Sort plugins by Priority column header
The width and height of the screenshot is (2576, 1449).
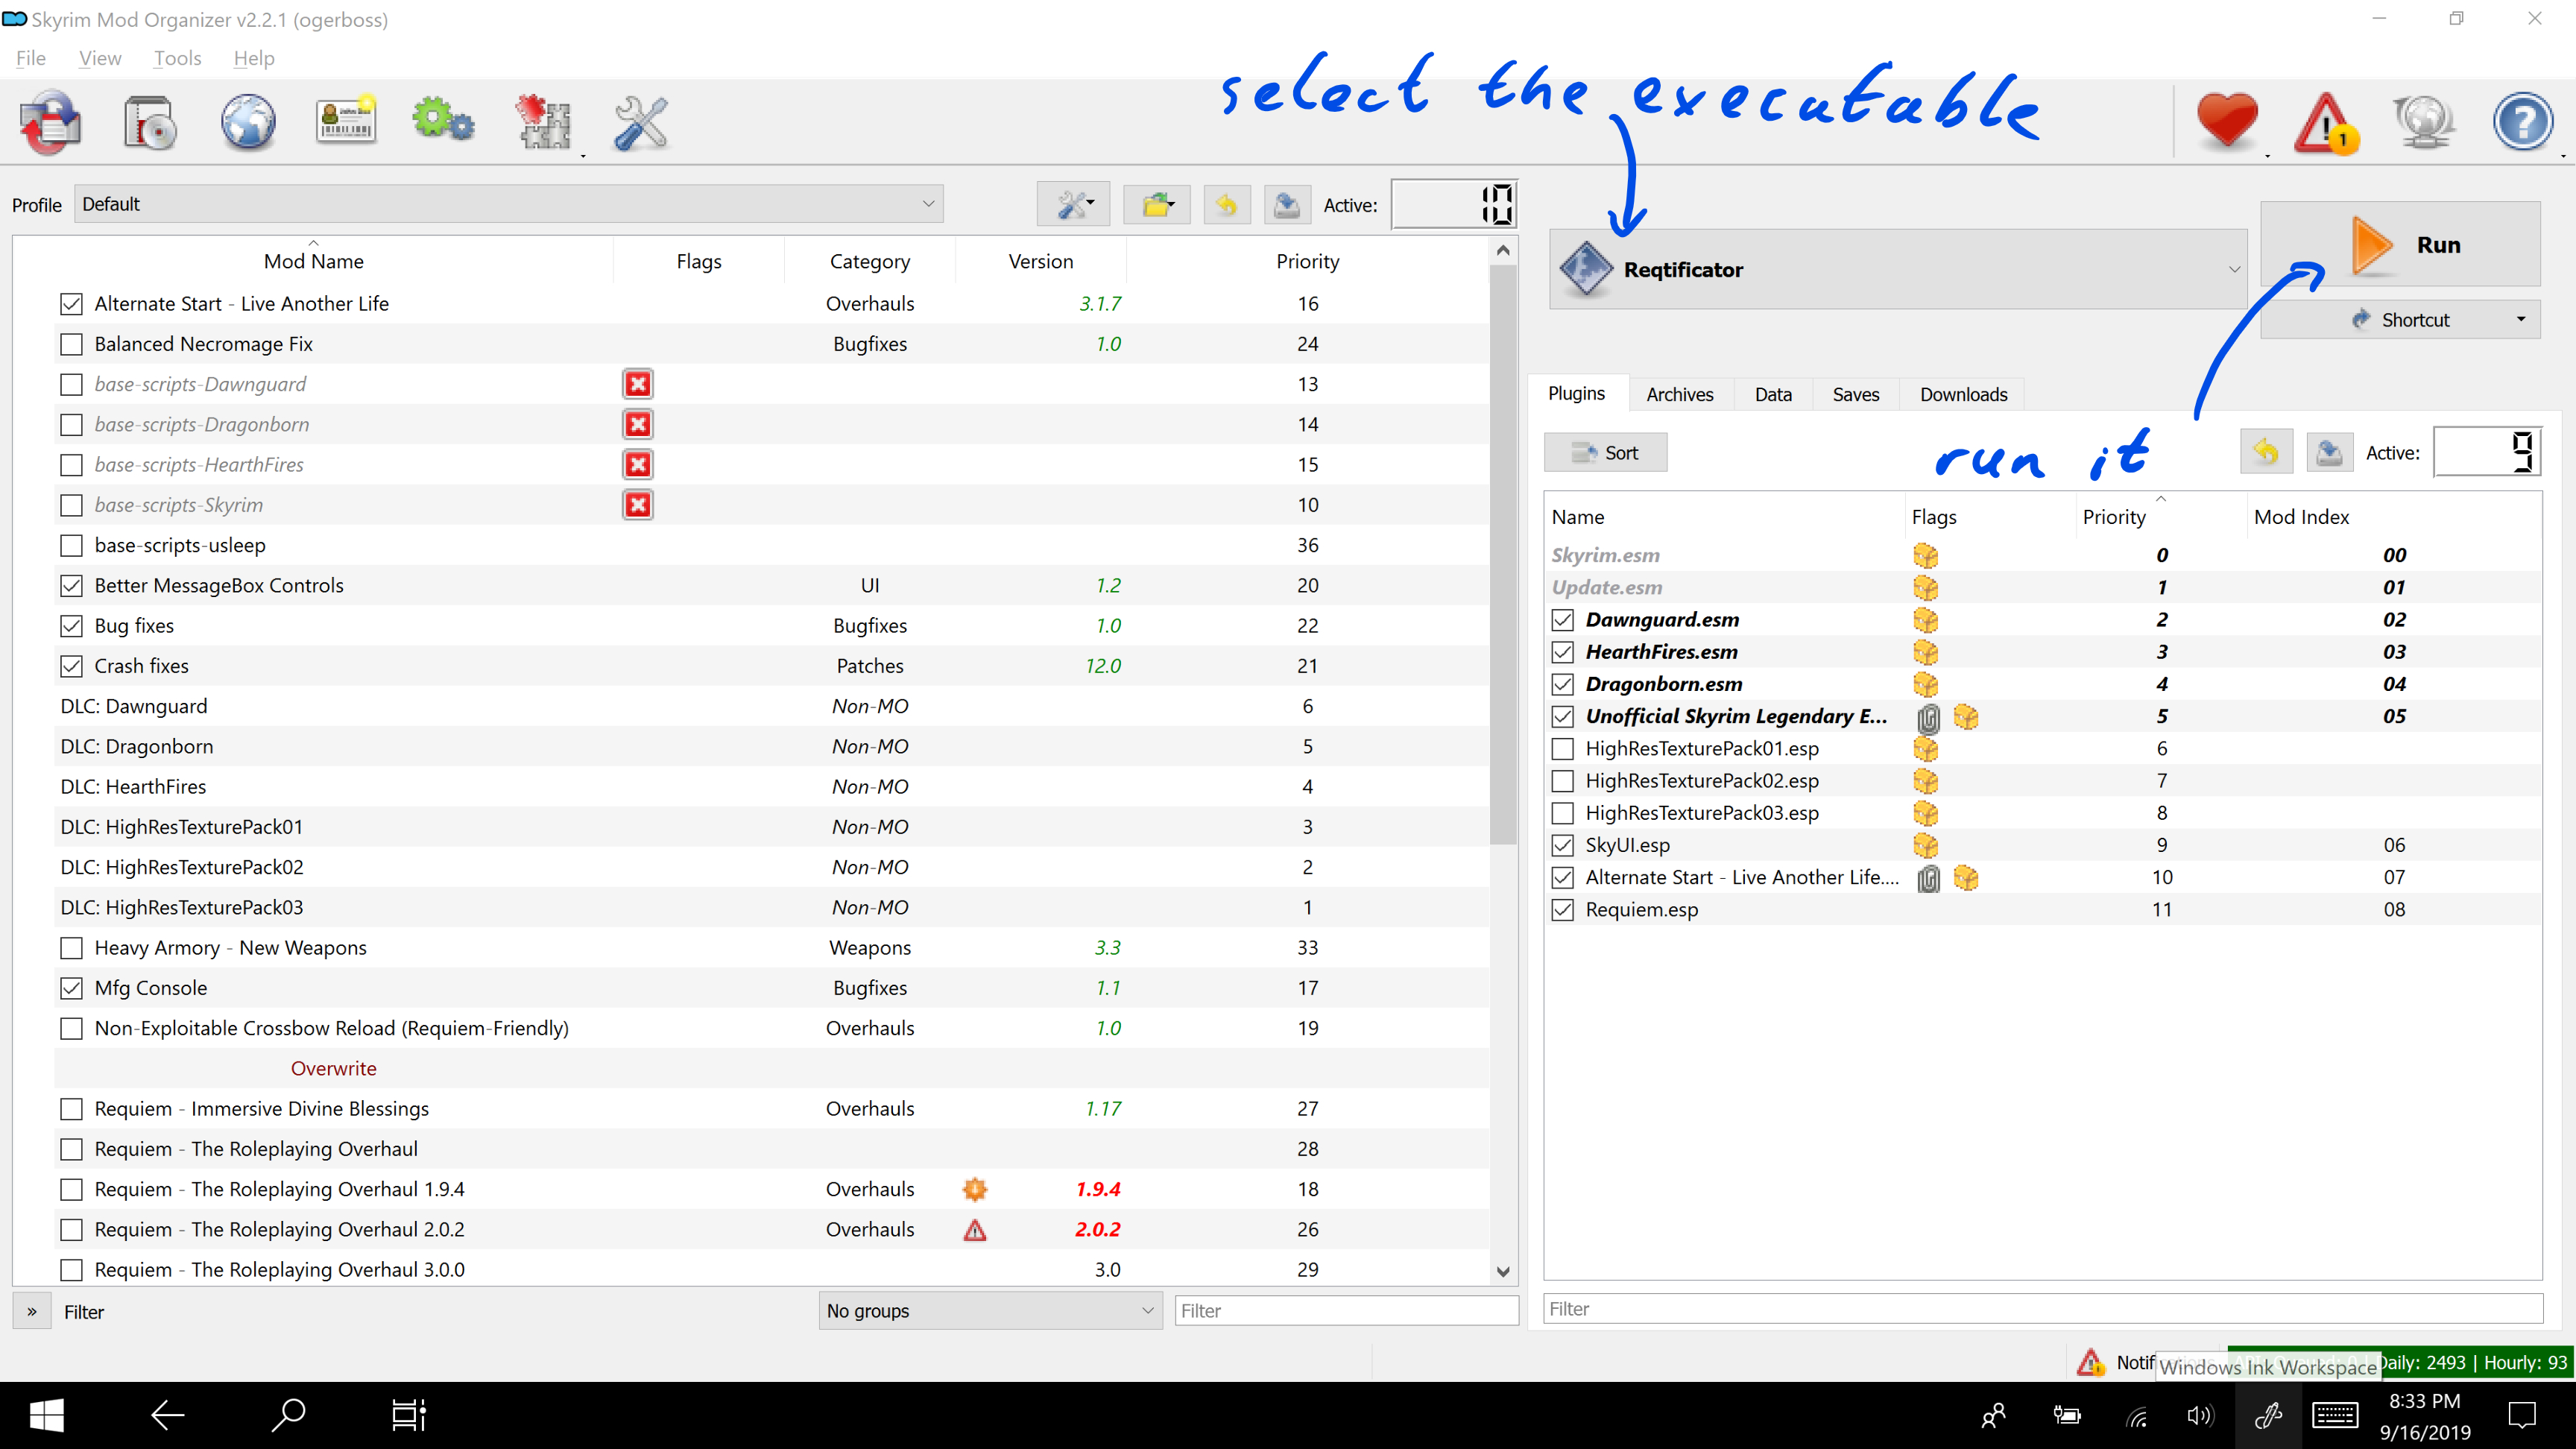point(2160,516)
